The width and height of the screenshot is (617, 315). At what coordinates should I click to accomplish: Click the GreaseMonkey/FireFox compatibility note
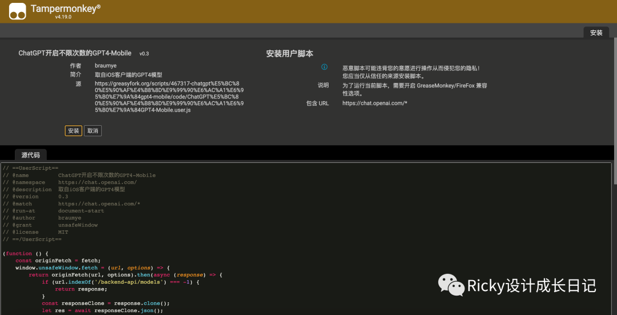[415, 89]
